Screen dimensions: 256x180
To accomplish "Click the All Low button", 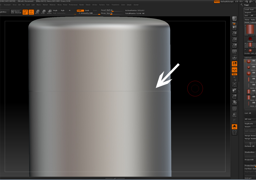I will pos(250,119).
